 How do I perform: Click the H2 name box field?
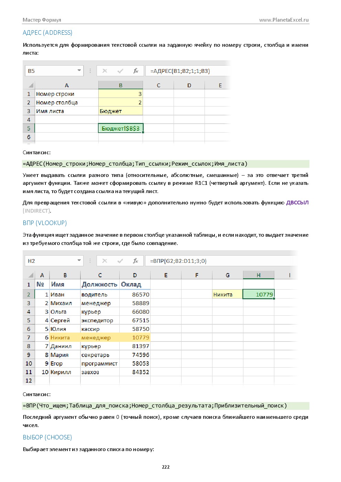[x=54, y=261]
